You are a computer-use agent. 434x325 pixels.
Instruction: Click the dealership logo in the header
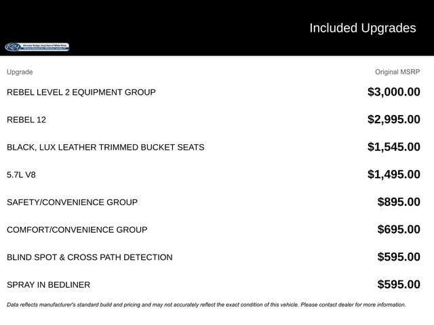(x=37, y=47)
